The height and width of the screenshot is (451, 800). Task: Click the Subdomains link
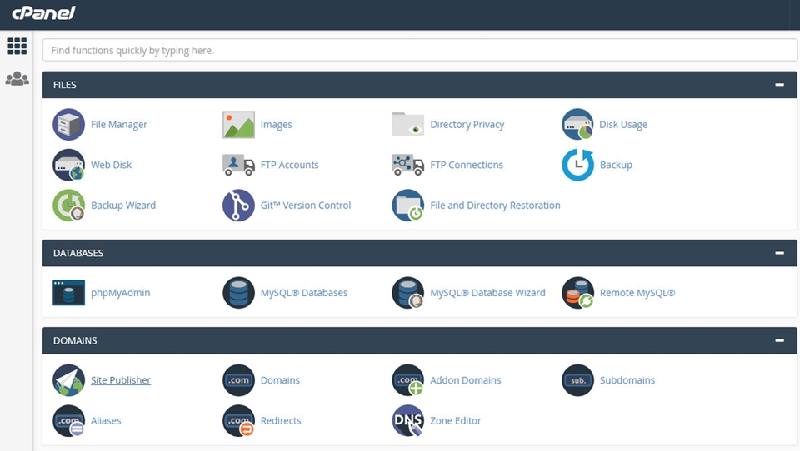tap(627, 380)
